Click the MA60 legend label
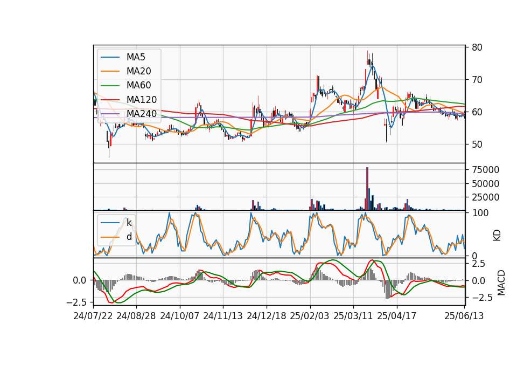Viewport: 517px width, 372px height. [x=138, y=86]
